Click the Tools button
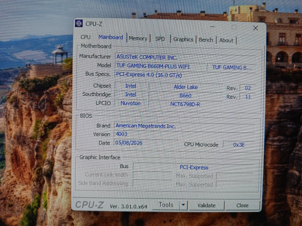The width and height of the screenshot is (302, 226). click(165, 205)
